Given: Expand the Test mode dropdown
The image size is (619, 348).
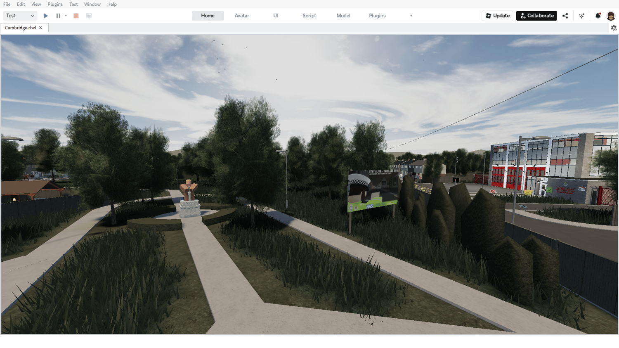Looking at the screenshot, I should click(x=20, y=16).
